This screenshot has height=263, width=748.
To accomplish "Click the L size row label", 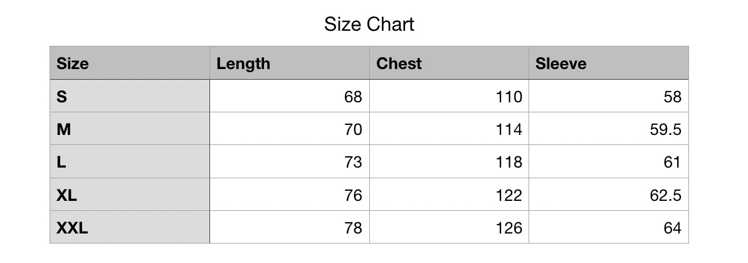I will pyautogui.click(x=61, y=162).
